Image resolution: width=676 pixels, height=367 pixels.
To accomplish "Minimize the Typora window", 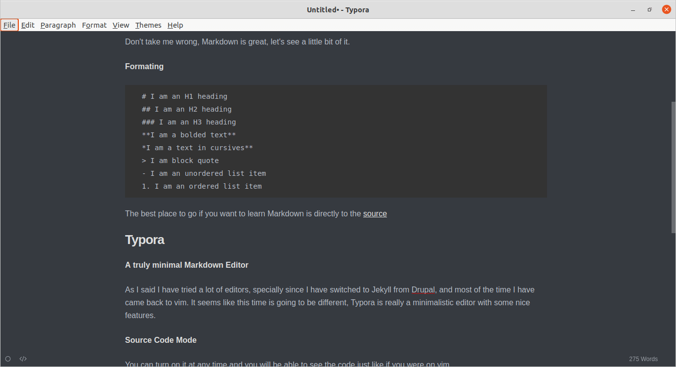I will (x=633, y=9).
